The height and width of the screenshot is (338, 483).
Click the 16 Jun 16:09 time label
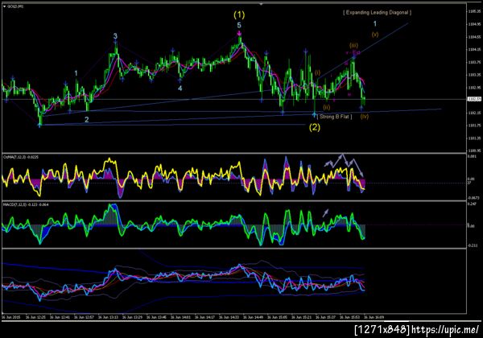(x=374, y=317)
